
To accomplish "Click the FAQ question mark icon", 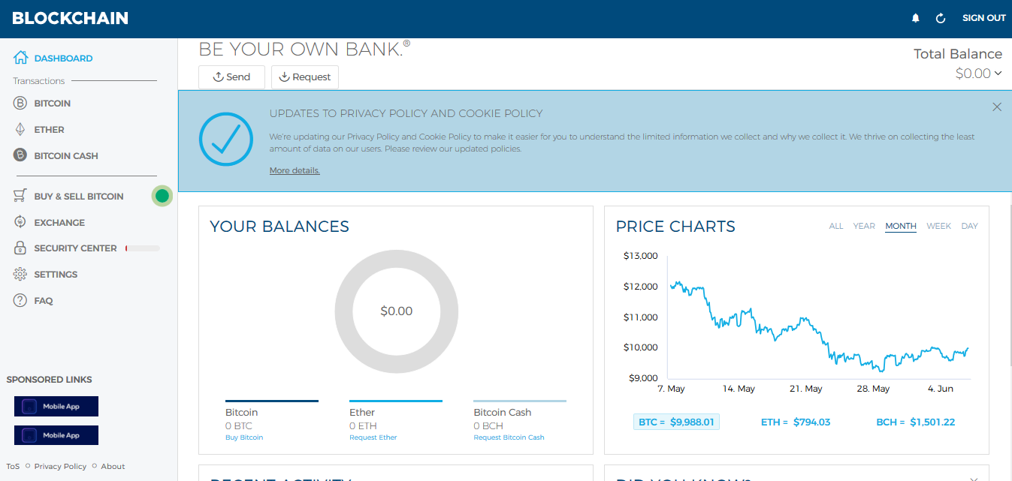I will coord(20,301).
